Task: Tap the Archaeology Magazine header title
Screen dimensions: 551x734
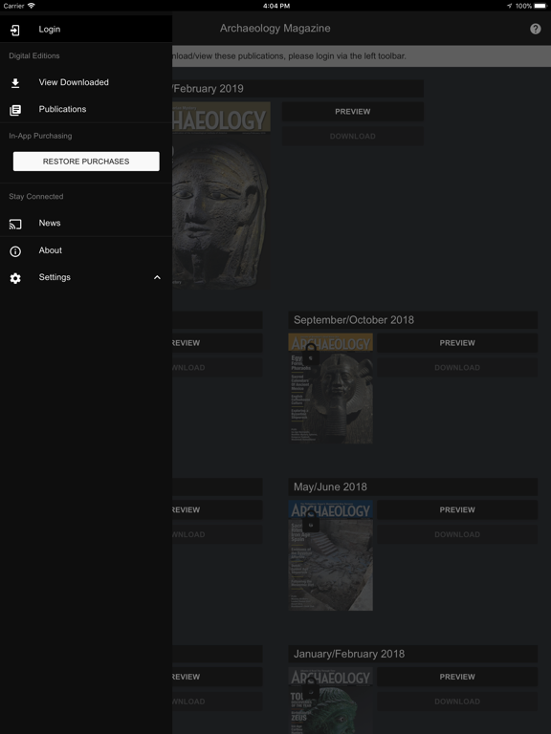Action: 275,28
